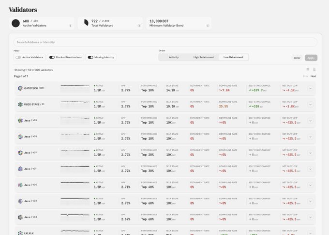
Task: Click the Total Validators pie chart icon
Action: (x=86, y=22)
